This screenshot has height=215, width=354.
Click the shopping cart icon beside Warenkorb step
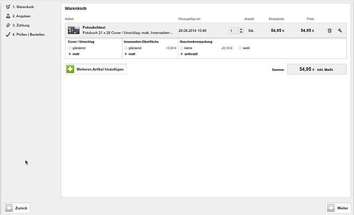point(8,7)
